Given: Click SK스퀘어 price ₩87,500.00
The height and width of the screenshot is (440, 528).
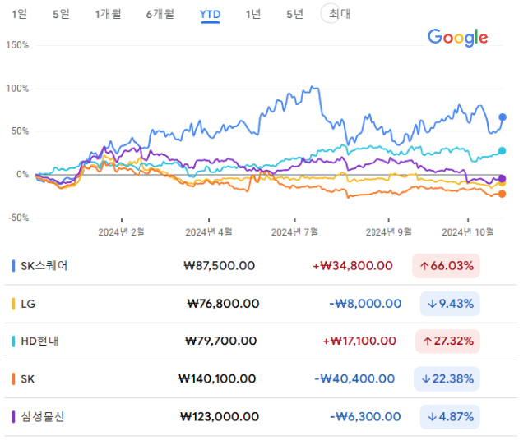Looking at the screenshot, I should (x=220, y=266).
